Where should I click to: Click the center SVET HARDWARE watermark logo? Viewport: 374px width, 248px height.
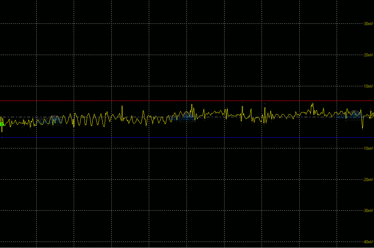tap(183, 118)
